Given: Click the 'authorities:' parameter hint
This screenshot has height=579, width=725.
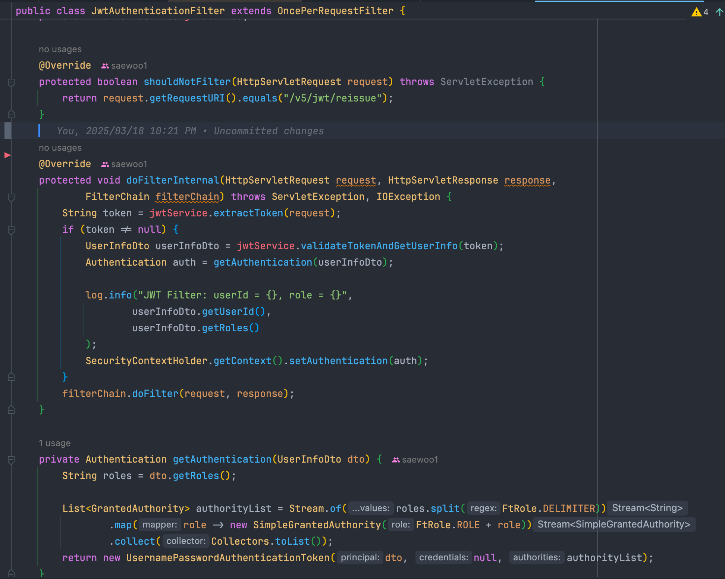Looking at the screenshot, I should pyautogui.click(x=537, y=557).
